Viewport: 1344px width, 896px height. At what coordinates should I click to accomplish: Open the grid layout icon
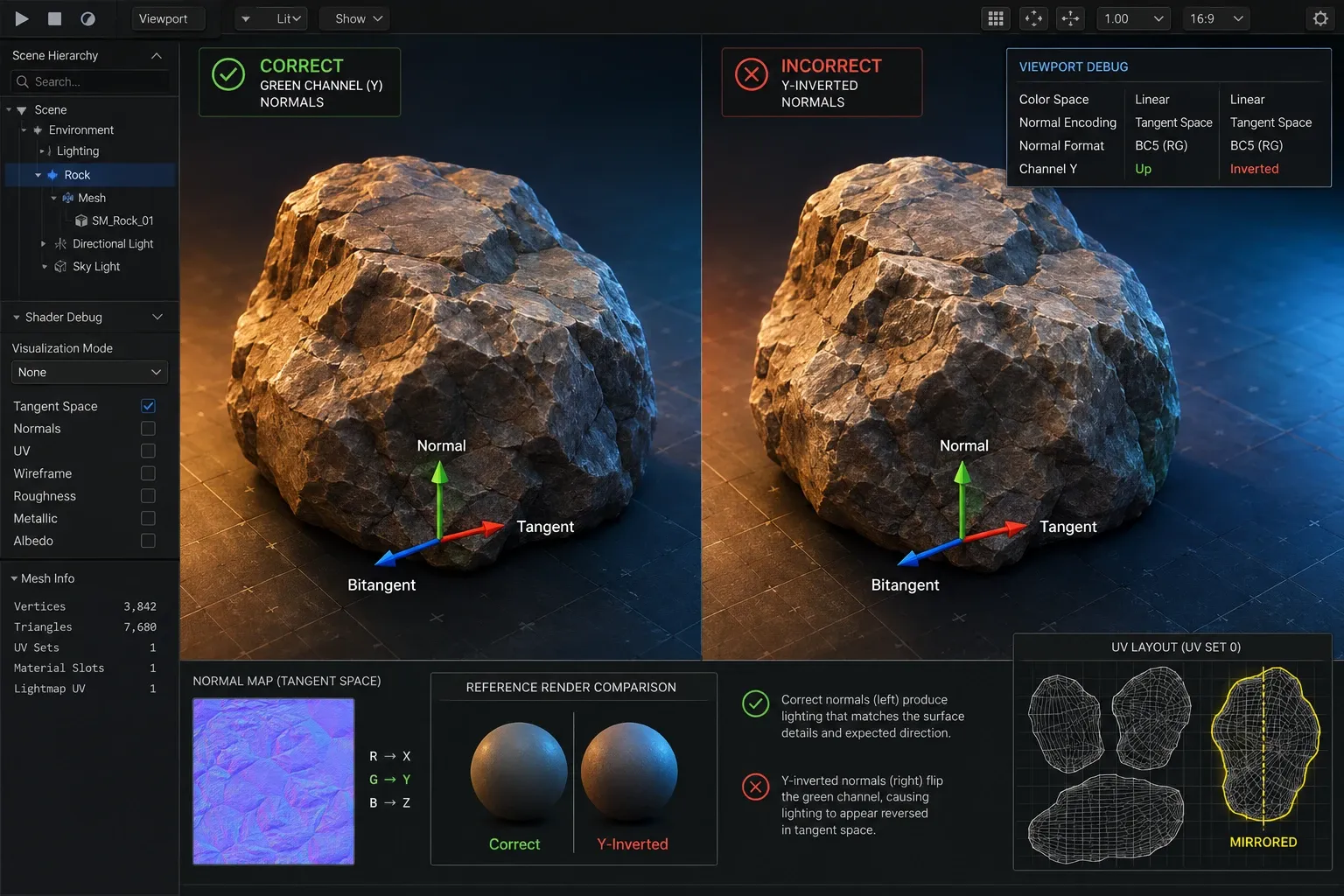(996, 18)
